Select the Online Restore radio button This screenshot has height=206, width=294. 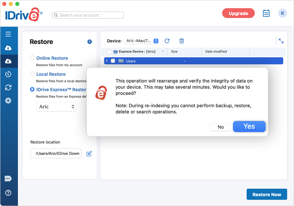(x=32, y=58)
